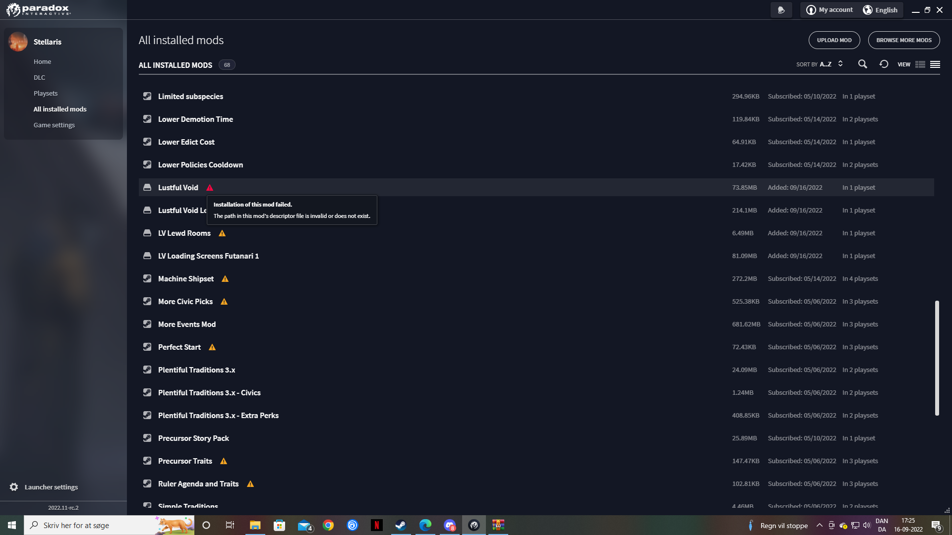Open the Sort By A..Z dropdown
Screen dimensions: 952x535
click(820, 64)
